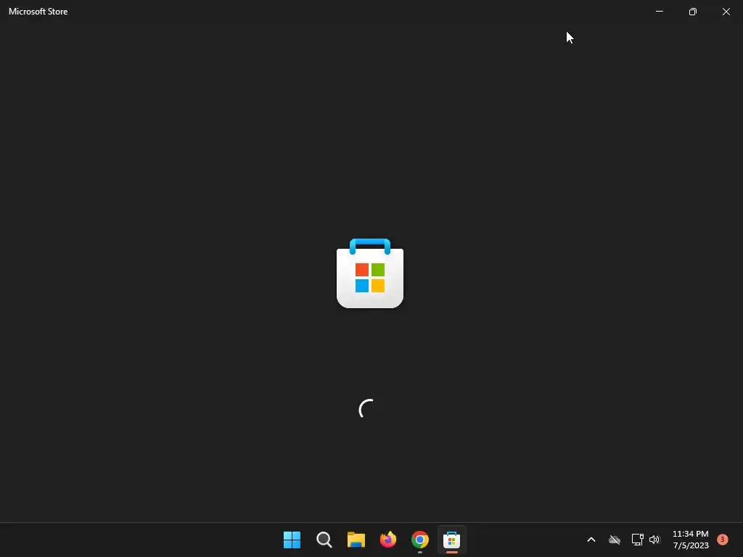Open network status tray icon

(637, 540)
